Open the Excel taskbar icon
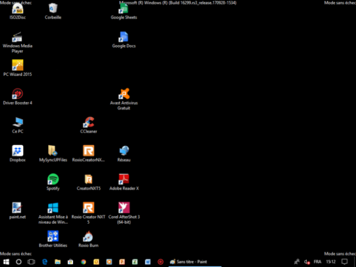Image resolution: width=356 pixels, height=267 pixels. tap(135, 262)
